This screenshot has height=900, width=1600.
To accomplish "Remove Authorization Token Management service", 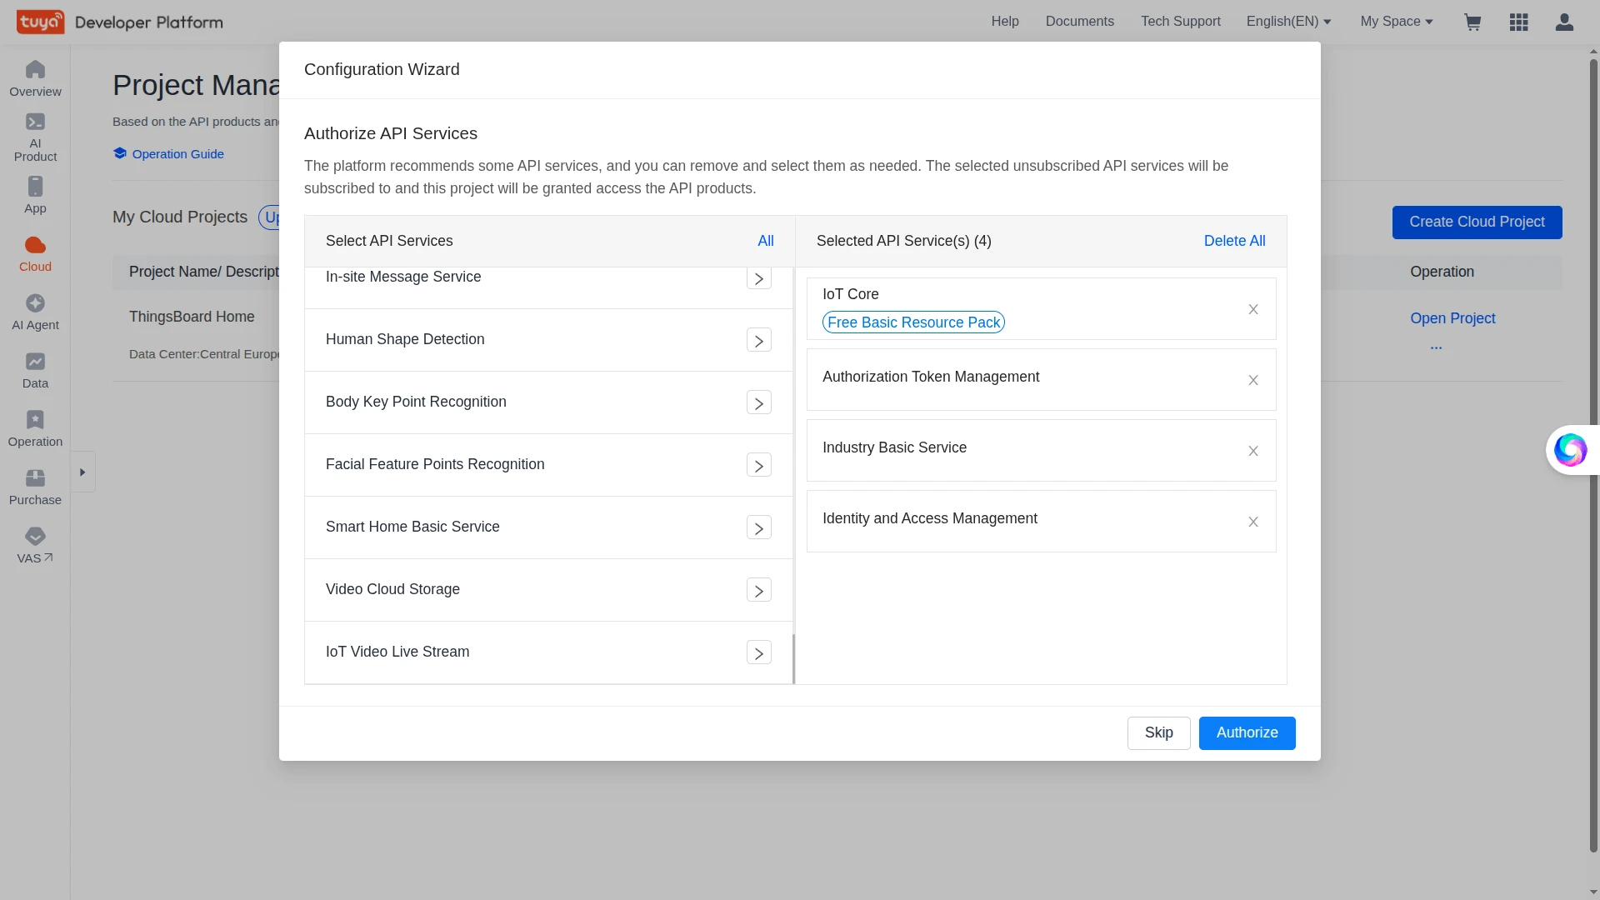I will pyautogui.click(x=1252, y=380).
